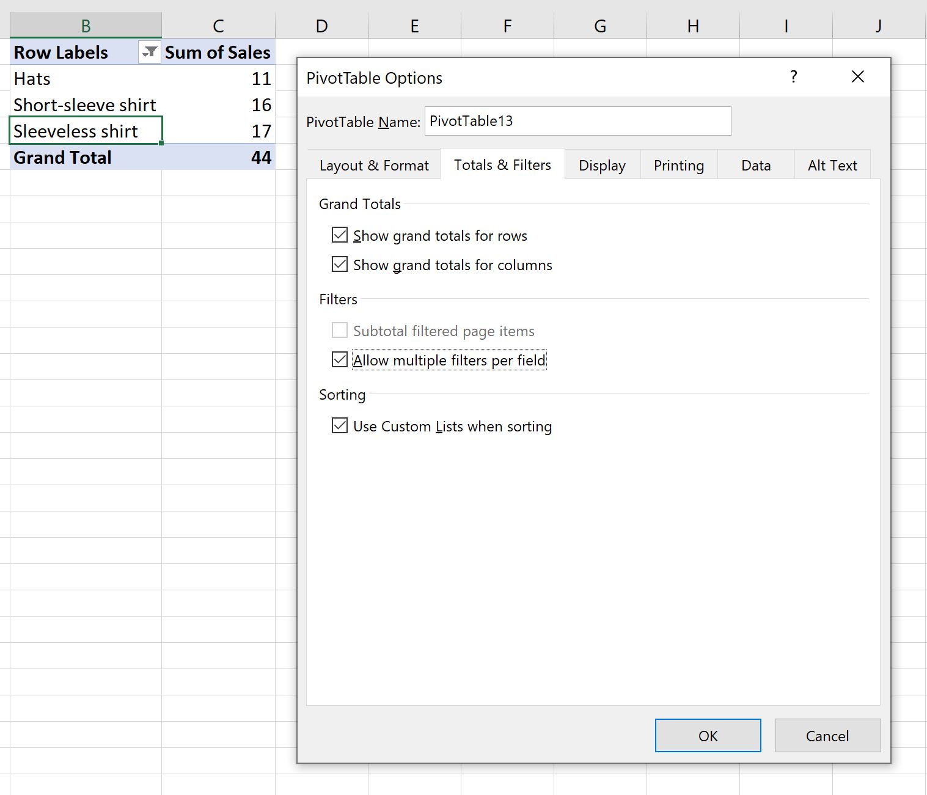Switch to the Data tab
The width and height of the screenshot is (927, 795).
click(756, 165)
